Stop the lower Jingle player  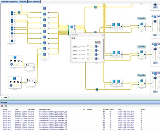click(x=14, y=82)
